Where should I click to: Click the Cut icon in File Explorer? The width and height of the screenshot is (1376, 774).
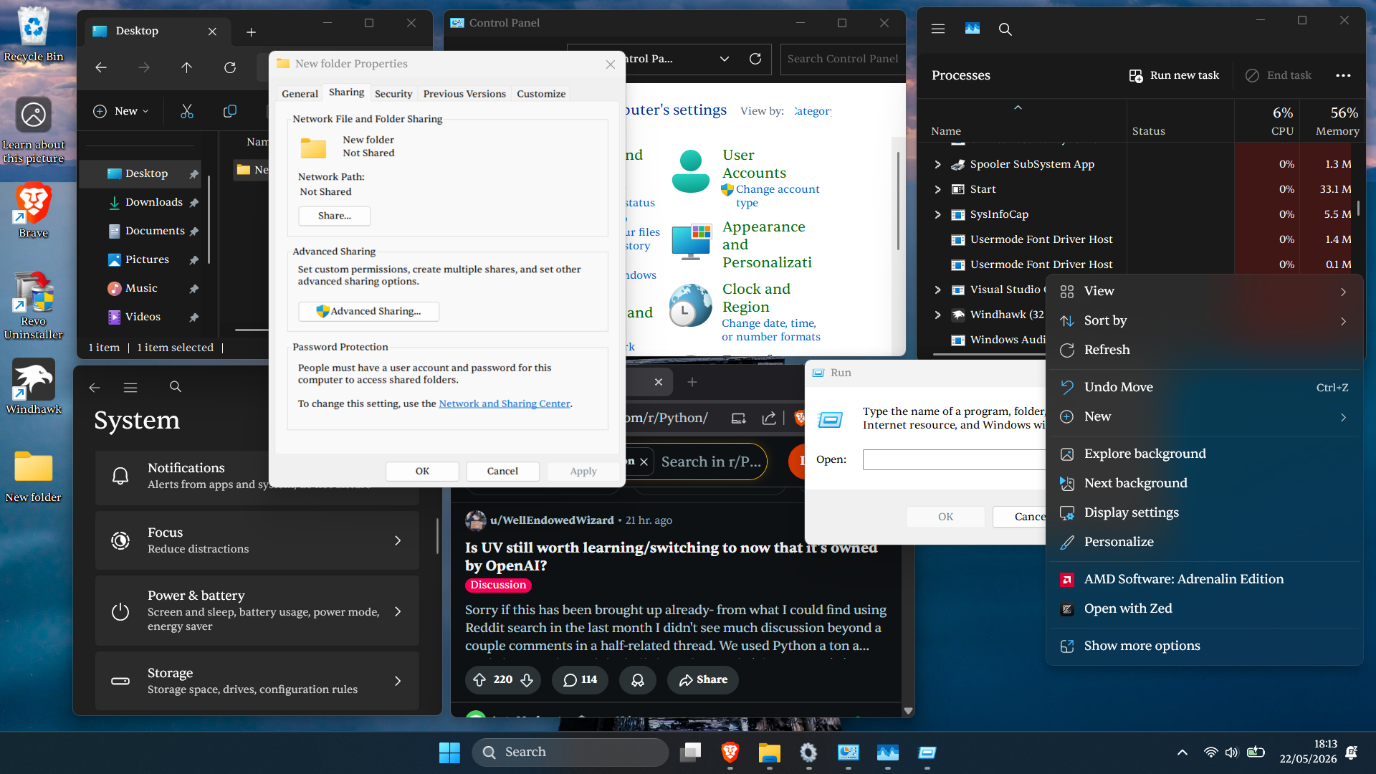click(187, 111)
